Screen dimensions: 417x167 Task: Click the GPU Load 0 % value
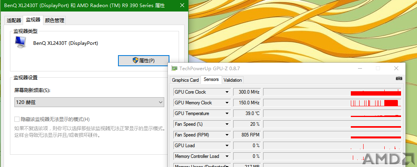click(247, 146)
